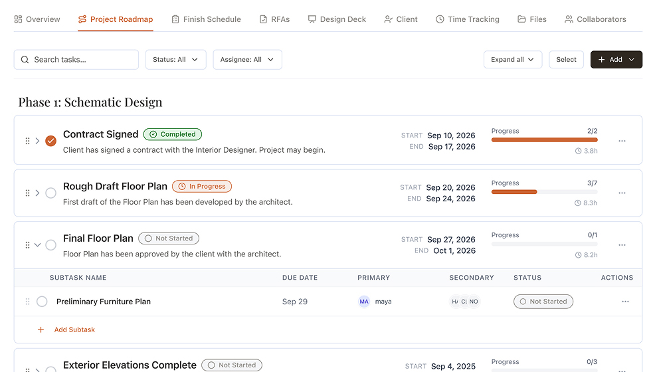Image resolution: width=655 pixels, height=372 pixels.
Task: Click Sep 10, 2026 start date
Action: (451, 136)
